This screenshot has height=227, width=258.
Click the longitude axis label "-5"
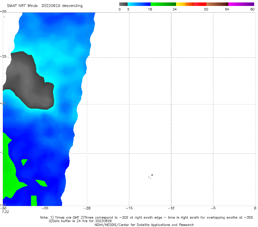pos(213,208)
